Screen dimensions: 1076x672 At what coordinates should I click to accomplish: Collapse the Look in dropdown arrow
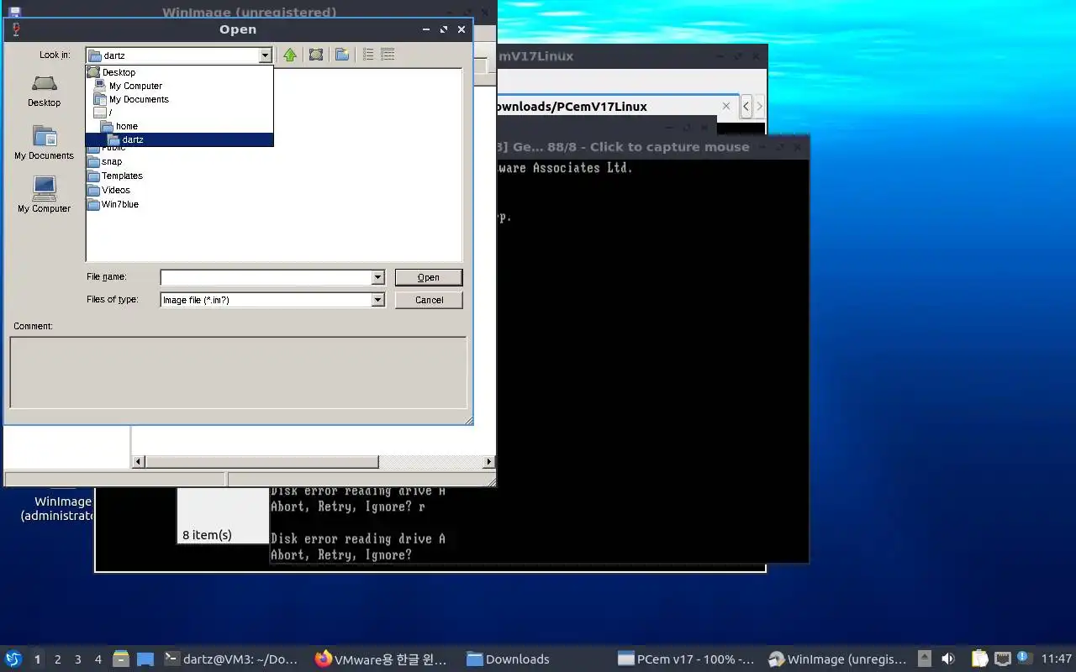point(265,55)
